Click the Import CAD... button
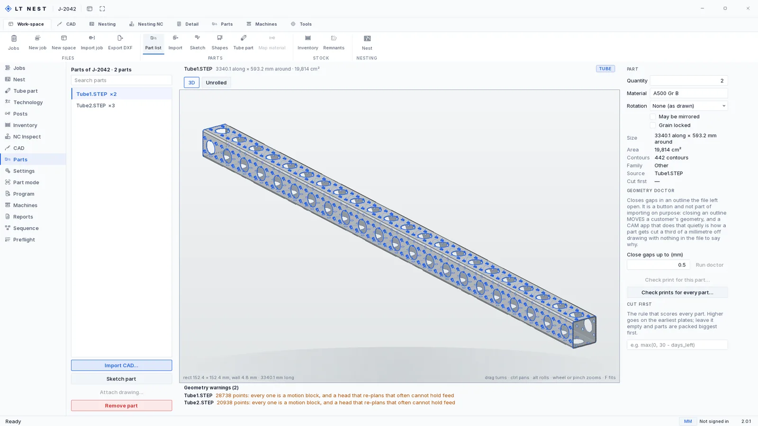The image size is (758, 426). [x=121, y=365]
